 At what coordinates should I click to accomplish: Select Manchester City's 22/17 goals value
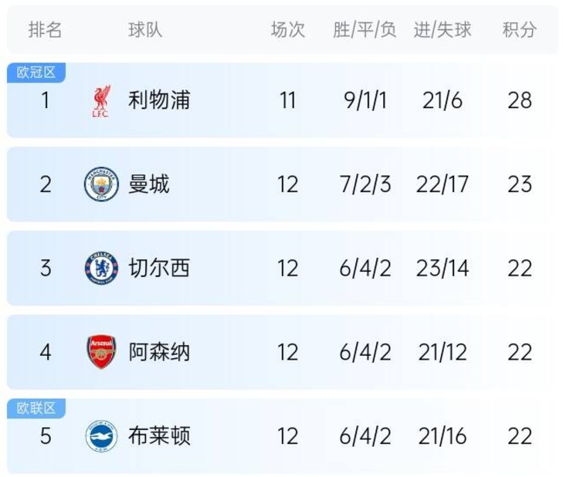pyautogui.click(x=442, y=184)
